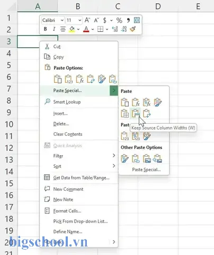Choose Get Data from Table/Range...

pyautogui.click(x=79, y=177)
